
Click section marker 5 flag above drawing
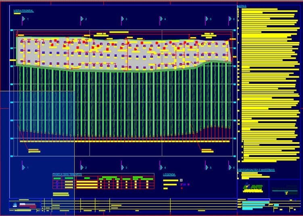click(x=207, y=19)
